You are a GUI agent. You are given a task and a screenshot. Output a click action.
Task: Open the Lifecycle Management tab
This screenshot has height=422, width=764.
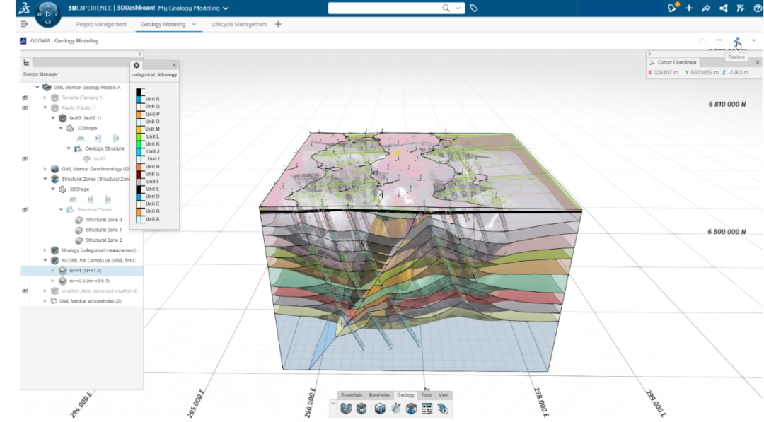tap(239, 24)
